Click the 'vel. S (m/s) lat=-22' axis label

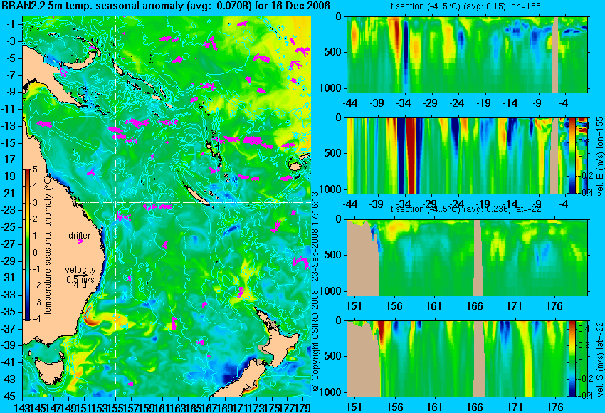599,359
